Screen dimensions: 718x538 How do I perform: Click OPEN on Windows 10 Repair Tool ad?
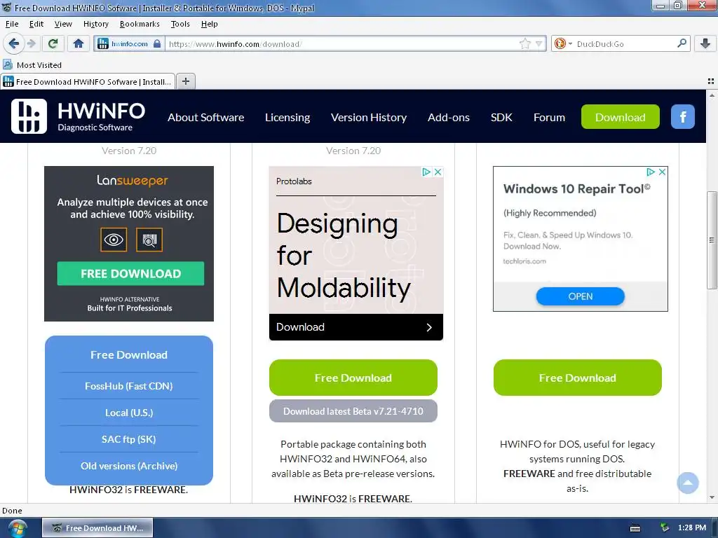580,296
